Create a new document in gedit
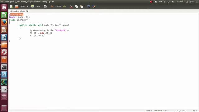 click(11, 6)
